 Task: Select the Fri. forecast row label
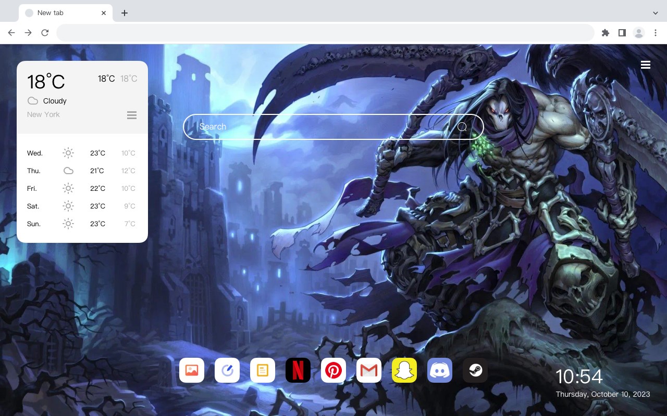click(x=32, y=188)
